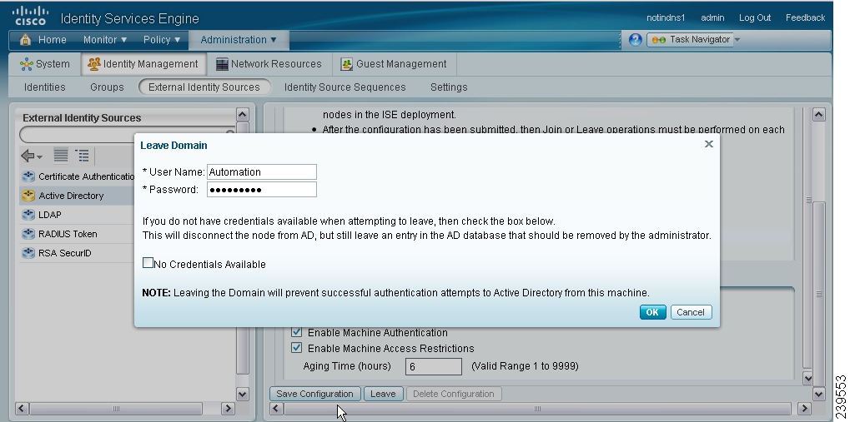Click the RADIUS Token icon
The height and width of the screenshot is (422, 850).
pyautogui.click(x=28, y=234)
